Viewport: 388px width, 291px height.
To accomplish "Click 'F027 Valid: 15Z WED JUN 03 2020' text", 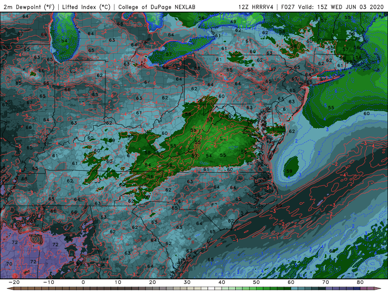I will [x=332, y=7].
